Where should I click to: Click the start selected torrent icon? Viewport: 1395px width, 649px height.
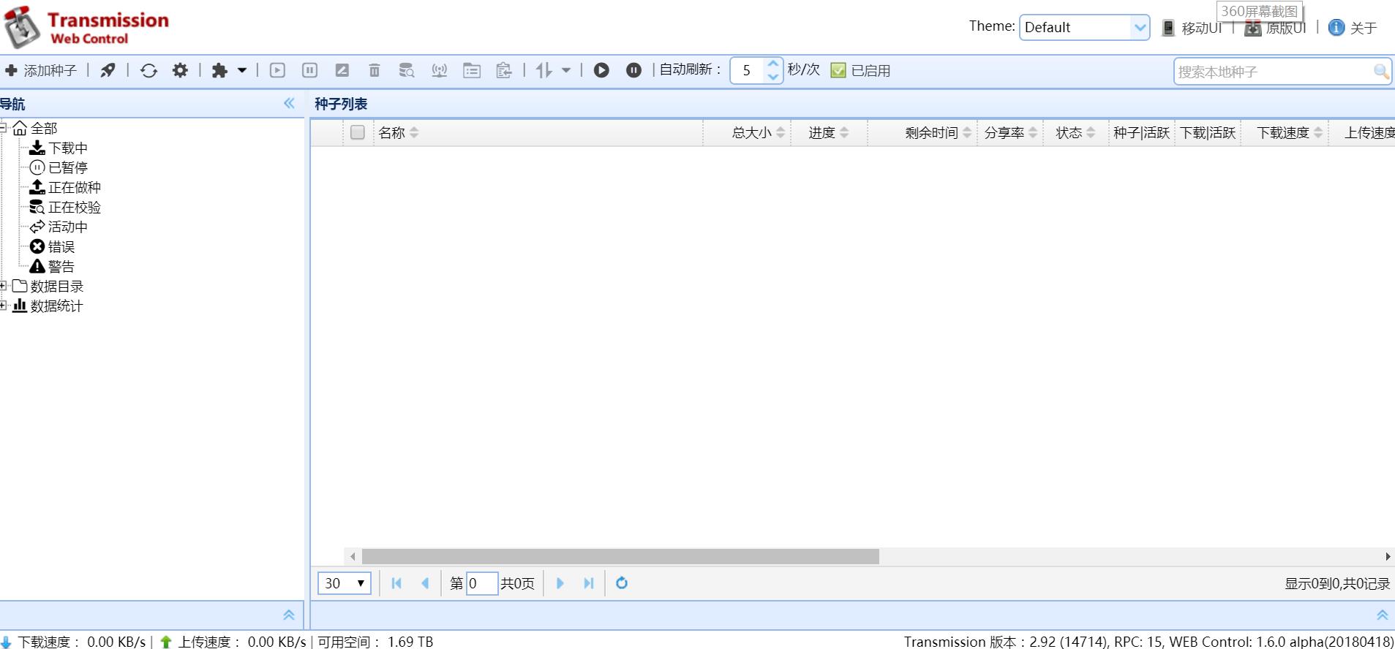pos(277,70)
